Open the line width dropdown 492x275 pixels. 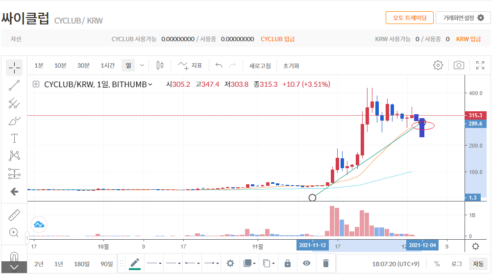[173, 263]
